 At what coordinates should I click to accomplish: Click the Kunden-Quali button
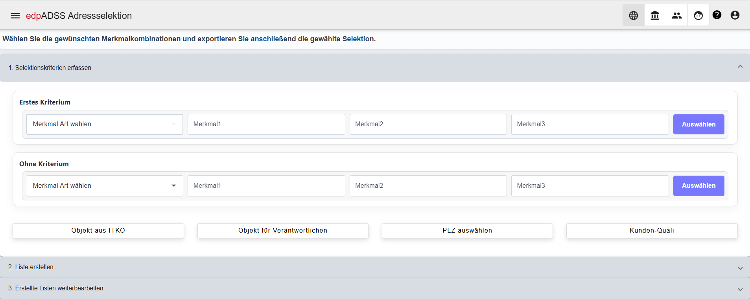(652, 231)
